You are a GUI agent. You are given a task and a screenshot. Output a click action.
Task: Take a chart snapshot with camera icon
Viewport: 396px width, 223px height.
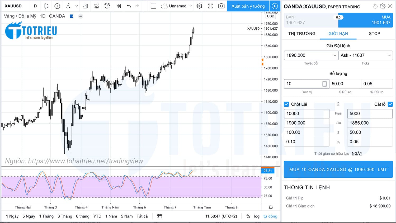click(x=221, y=6)
